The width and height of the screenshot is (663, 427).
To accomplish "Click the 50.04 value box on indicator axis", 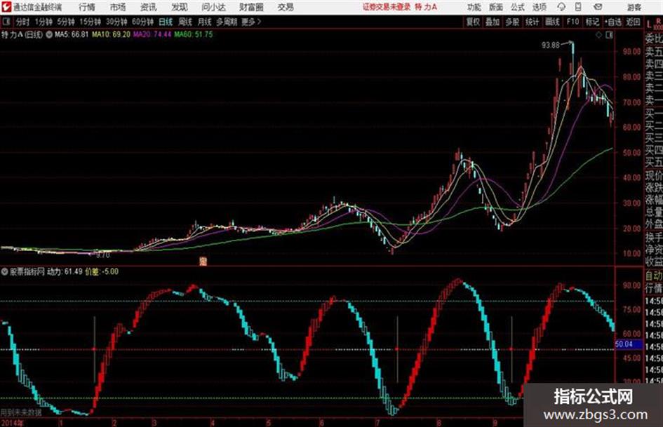I will (629, 344).
